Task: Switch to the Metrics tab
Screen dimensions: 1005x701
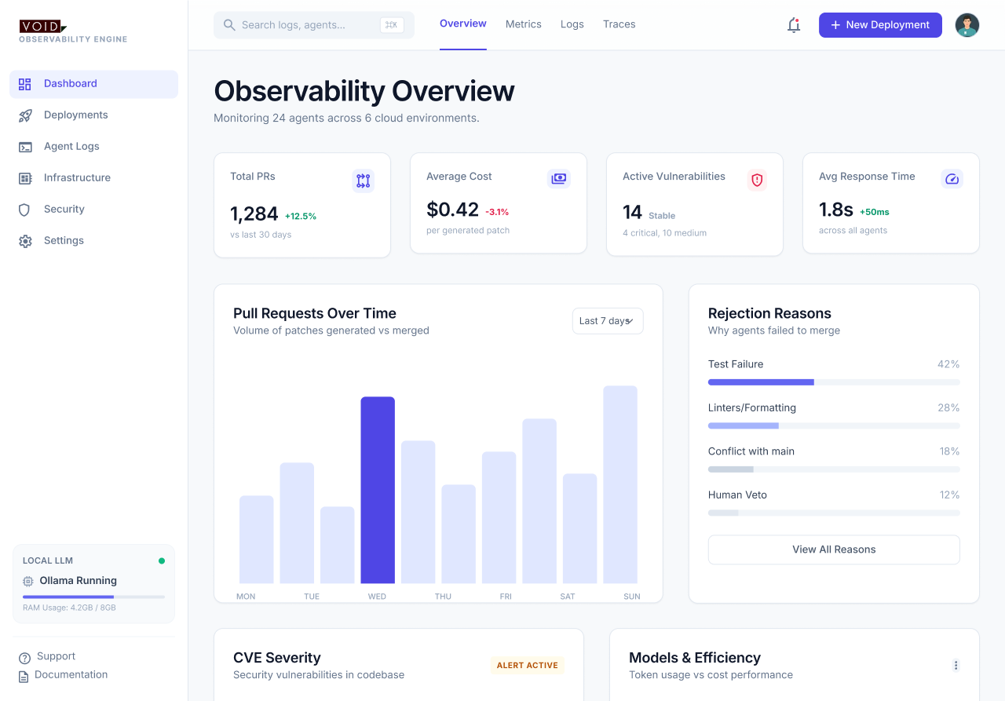Action: 523,24
